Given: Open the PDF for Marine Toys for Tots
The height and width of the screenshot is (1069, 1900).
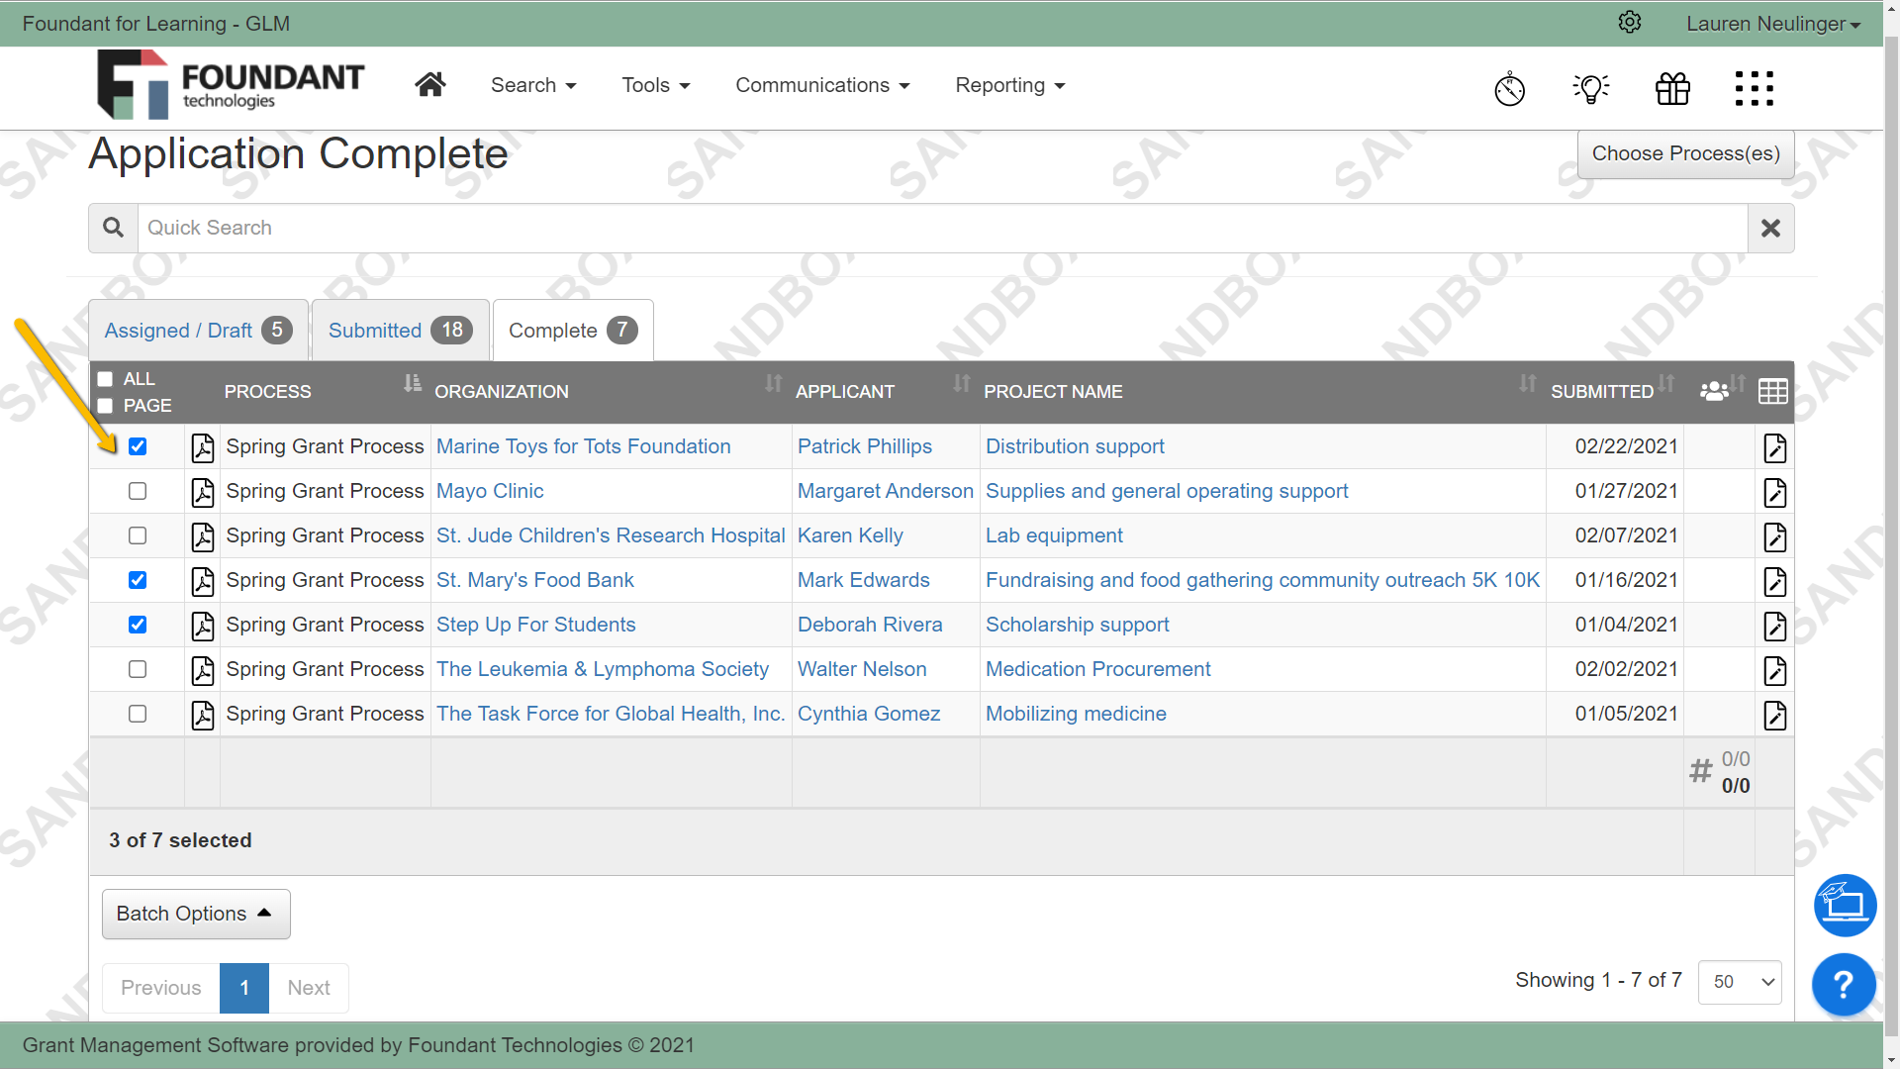Looking at the screenshot, I should coord(202,447).
